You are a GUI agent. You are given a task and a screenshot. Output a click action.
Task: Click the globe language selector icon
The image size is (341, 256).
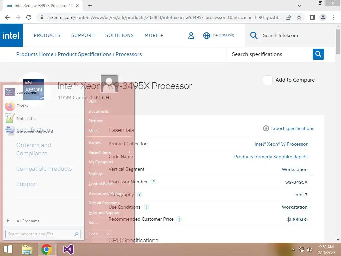pos(206,35)
